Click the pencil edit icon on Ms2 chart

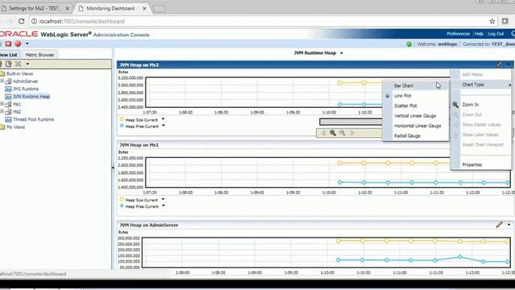499,64
